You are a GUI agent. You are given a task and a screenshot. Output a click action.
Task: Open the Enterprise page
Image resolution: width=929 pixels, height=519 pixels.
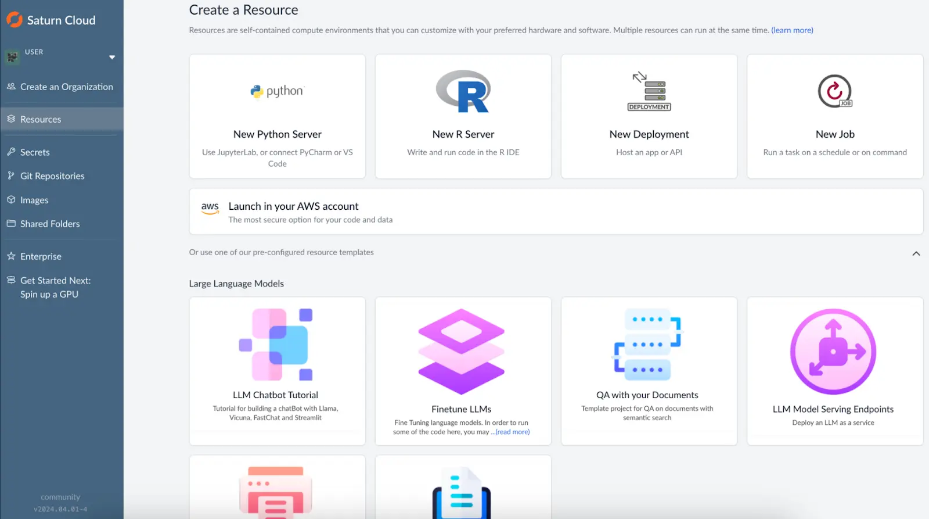click(x=41, y=256)
